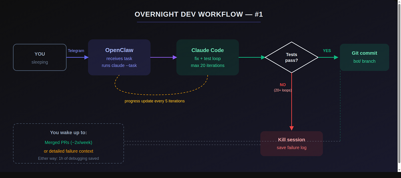Click the Tests pass? decision diamond
Image resolution: width=401 pixels, height=178 pixels.
pos(292,57)
